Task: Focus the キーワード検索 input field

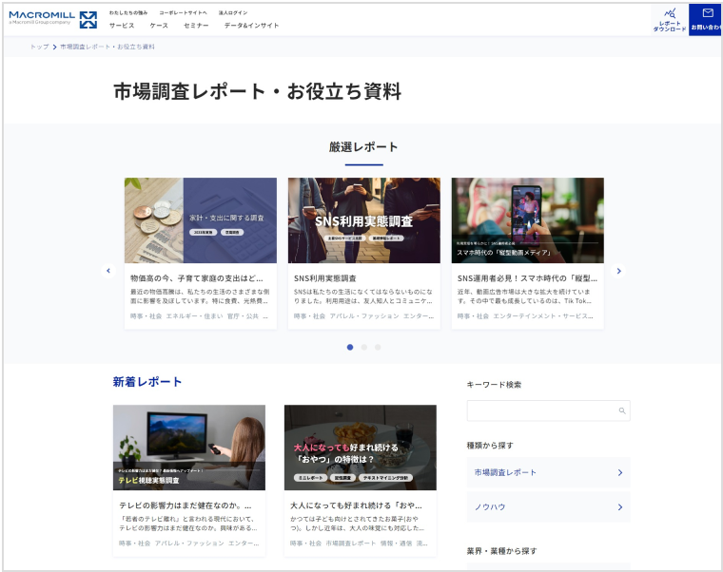Action: point(542,410)
